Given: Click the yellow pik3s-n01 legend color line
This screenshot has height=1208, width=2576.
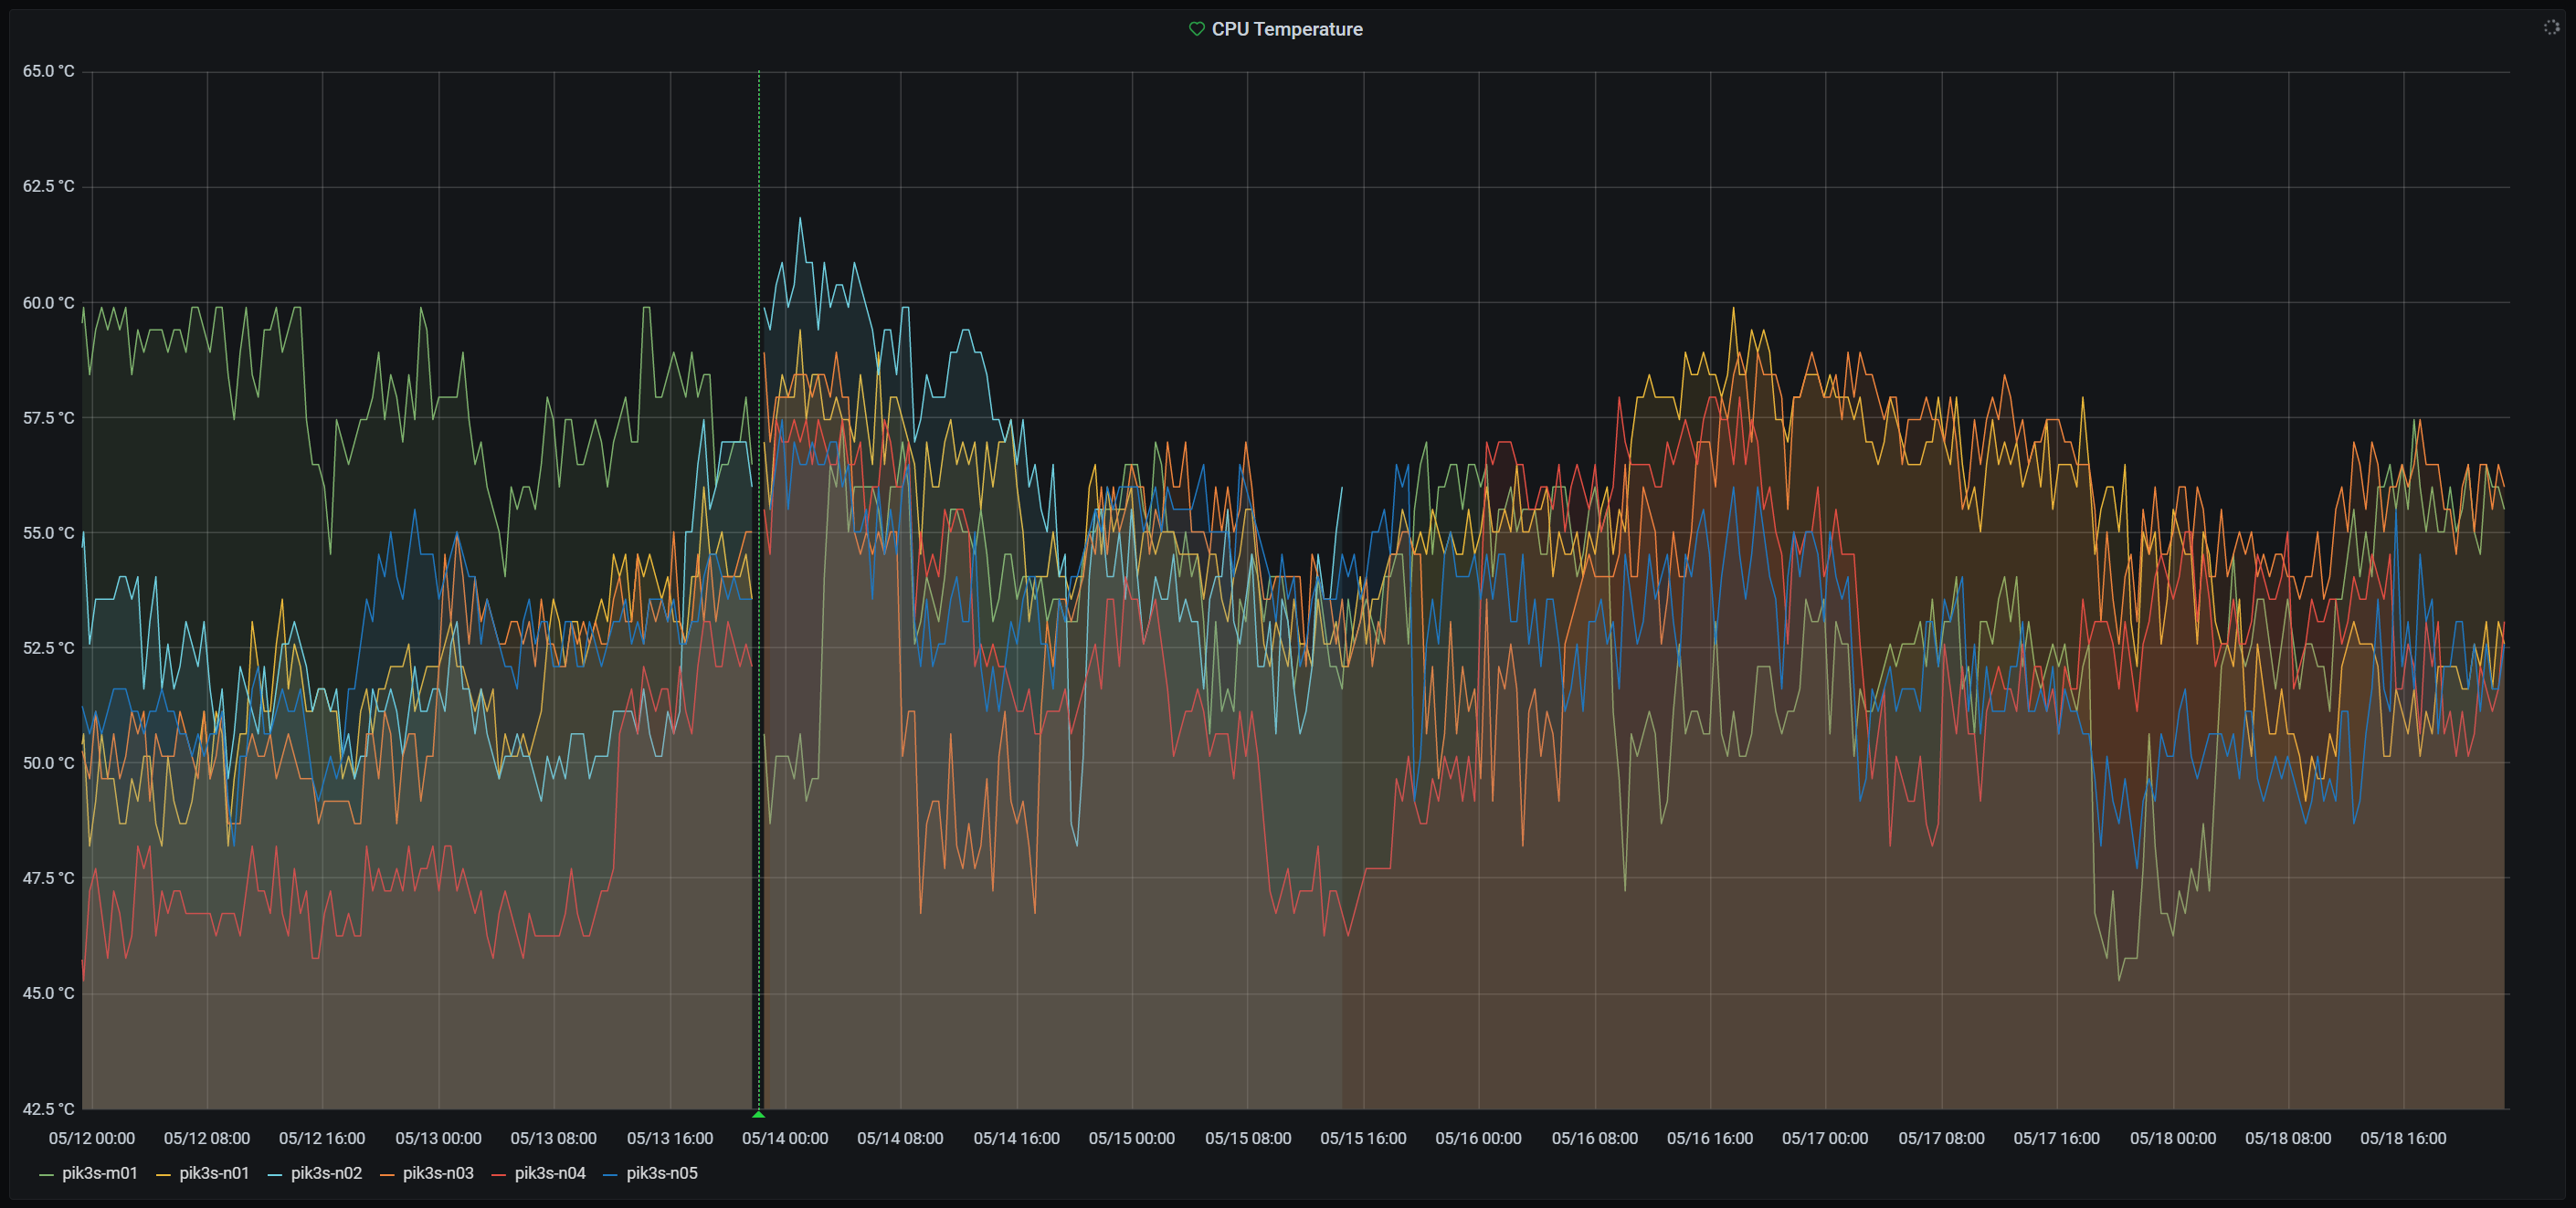Looking at the screenshot, I should [163, 1174].
